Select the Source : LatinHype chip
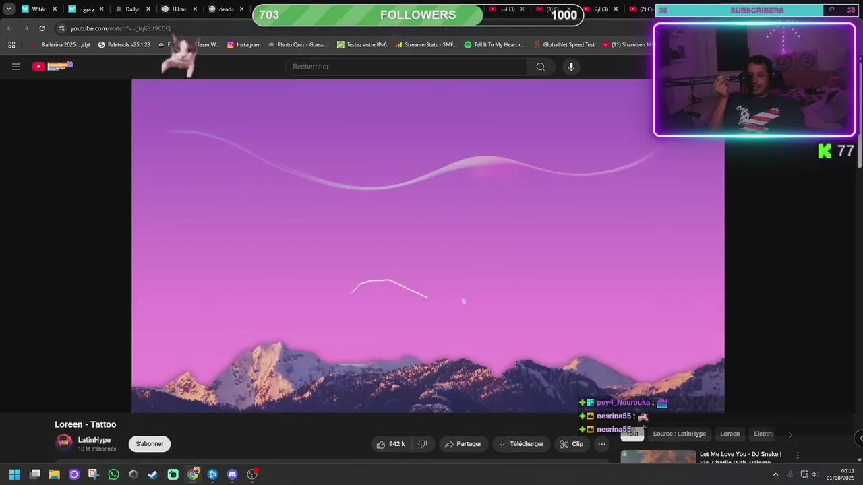863x485 pixels. coord(679,434)
